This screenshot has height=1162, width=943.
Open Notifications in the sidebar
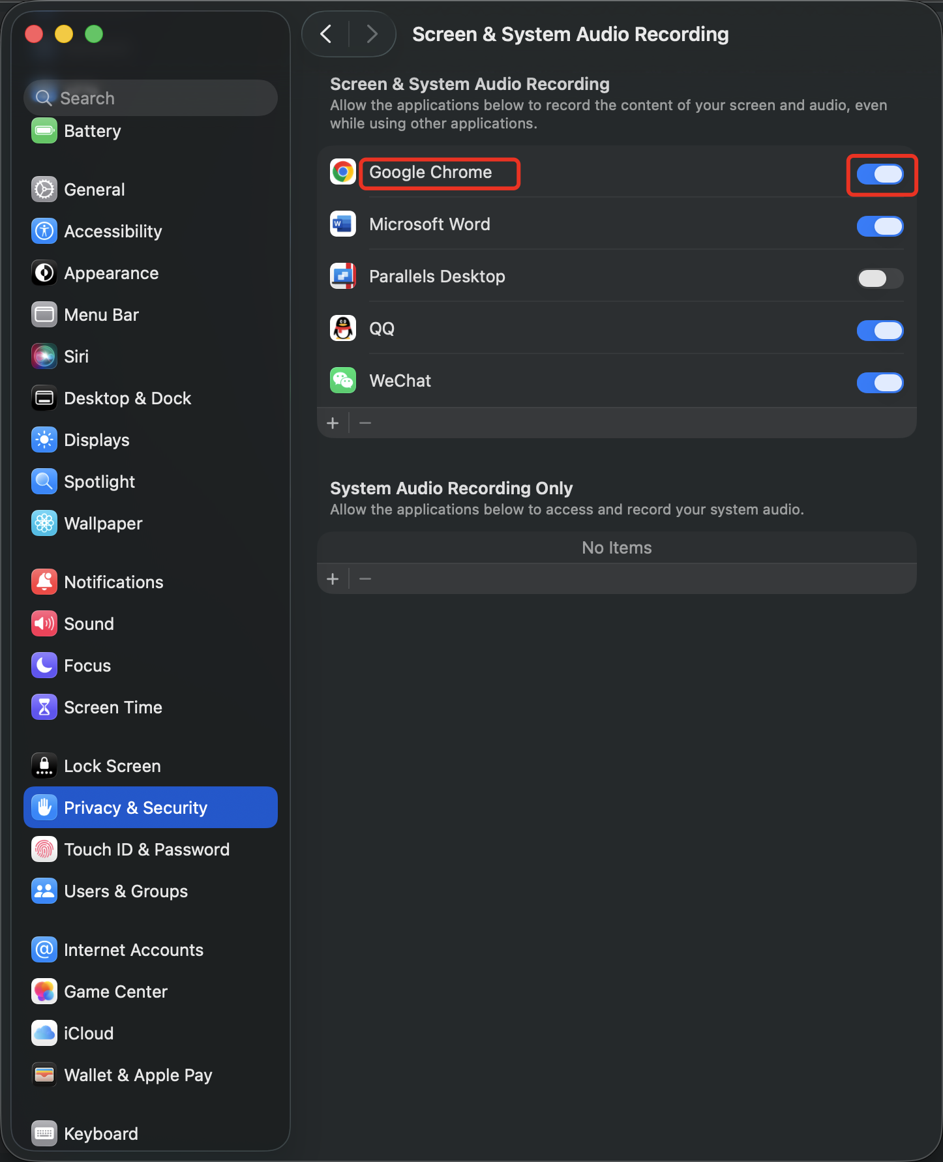(113, 582)
